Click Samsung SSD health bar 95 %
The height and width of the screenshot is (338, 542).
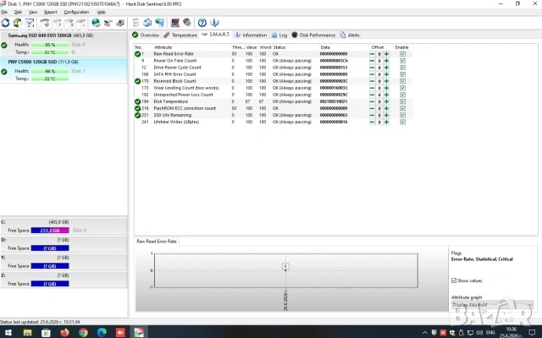pyautogui.click(x=50, y=45)
